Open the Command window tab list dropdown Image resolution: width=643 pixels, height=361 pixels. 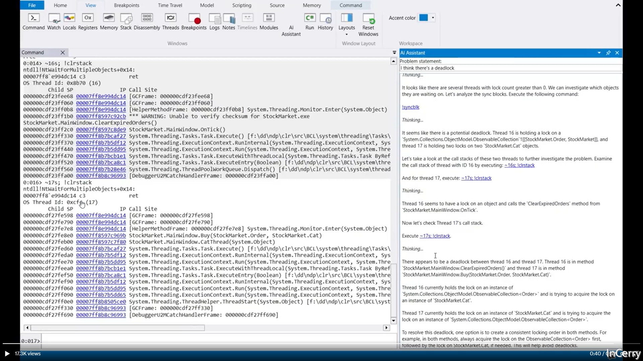click(394, 52)
